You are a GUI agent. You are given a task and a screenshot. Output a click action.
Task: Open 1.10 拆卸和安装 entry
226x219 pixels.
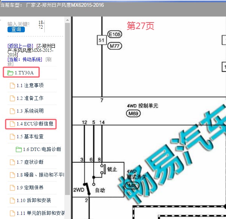[x=34, y=200]
